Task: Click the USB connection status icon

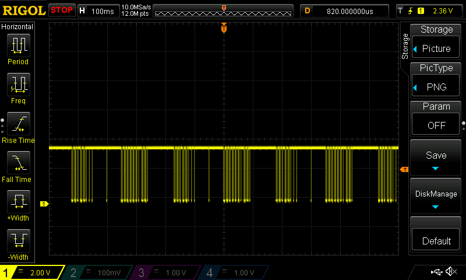Action: tap(436, 272)
